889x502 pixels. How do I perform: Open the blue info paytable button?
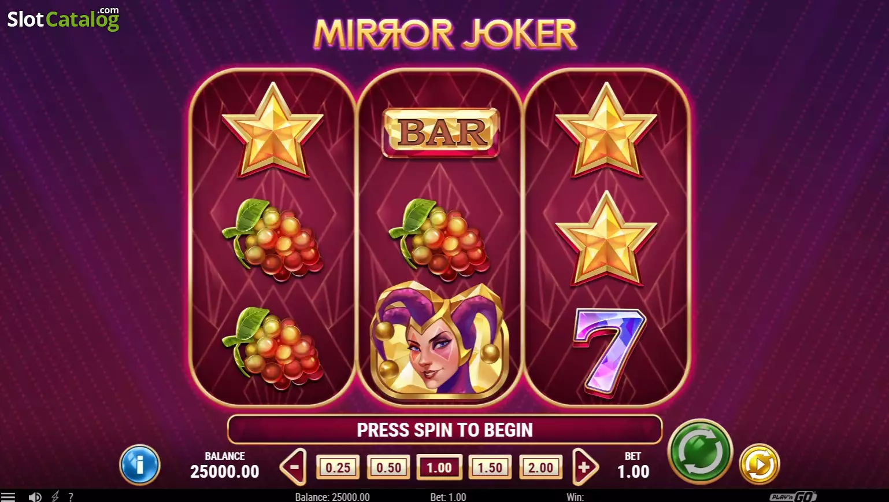point(139,464)
